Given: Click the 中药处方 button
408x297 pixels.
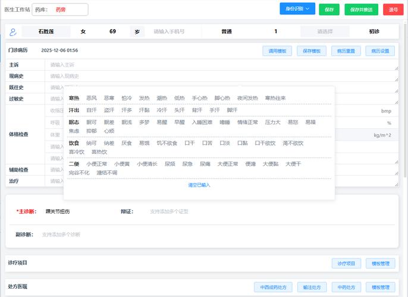Looking at the screenshot, I should [x=346, y=287].
